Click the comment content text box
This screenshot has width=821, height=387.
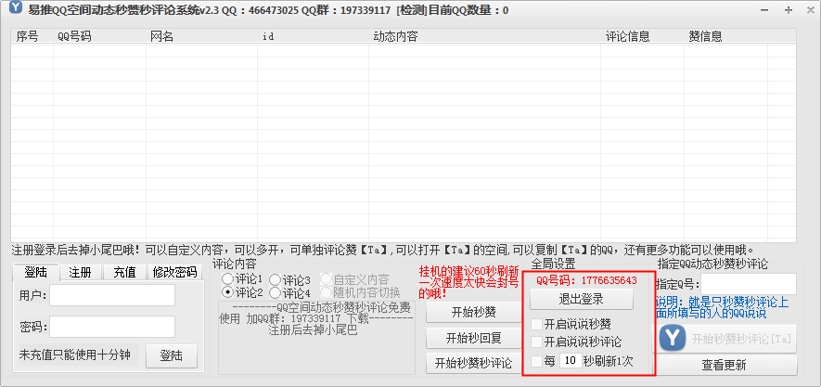pos(316,337)
